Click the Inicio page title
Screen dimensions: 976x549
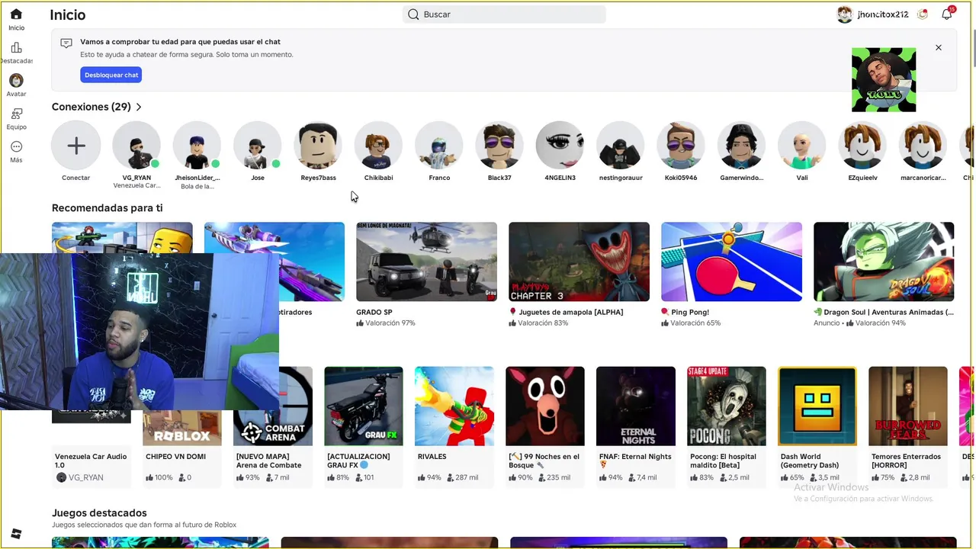point(68,14)
